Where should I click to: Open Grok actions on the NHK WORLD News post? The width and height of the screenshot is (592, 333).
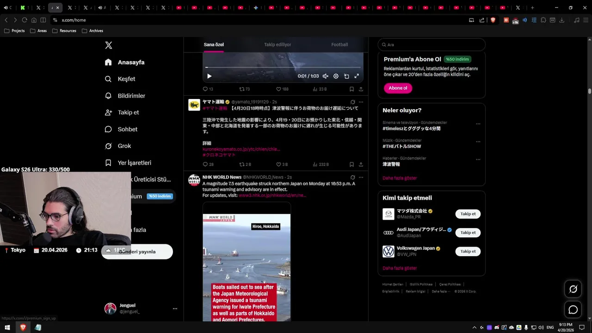(x=353, y=177)
